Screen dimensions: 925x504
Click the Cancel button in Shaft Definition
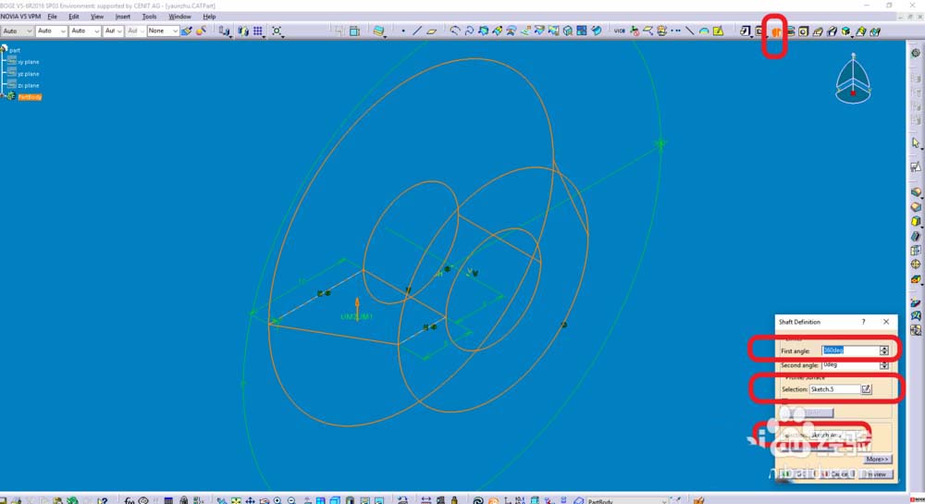tap(839, 473)
